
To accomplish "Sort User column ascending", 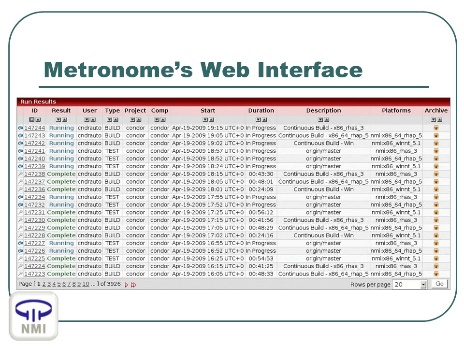I will point(93,120).
